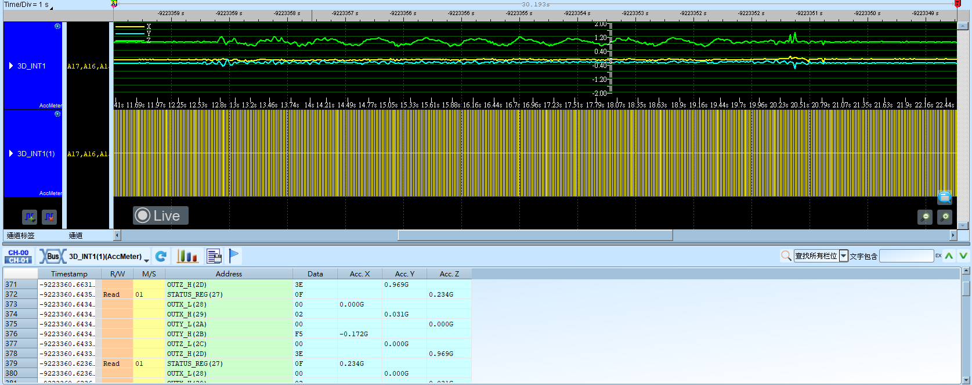
Task: Click the 文字包含 search text input
Action: 906,256
